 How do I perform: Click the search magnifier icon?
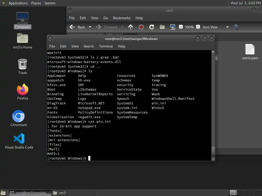point(236,27)
